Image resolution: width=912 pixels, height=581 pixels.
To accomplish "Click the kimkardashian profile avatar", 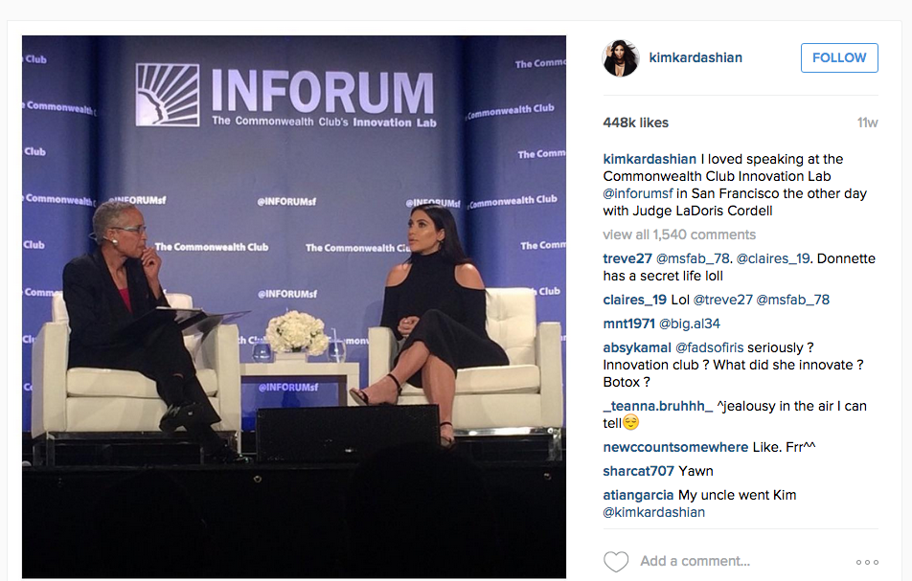I will point(621,58).
